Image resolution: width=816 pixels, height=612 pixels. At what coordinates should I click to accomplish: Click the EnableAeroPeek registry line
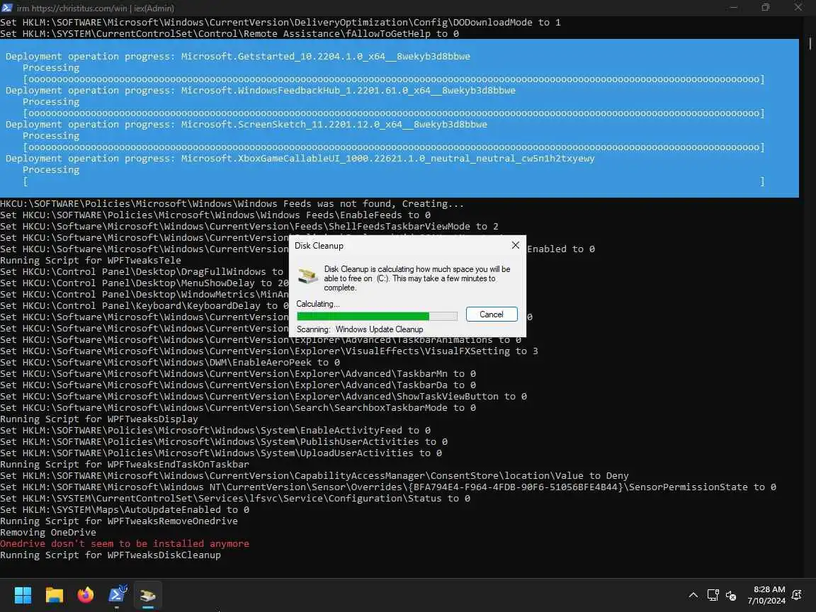click(x=170, y=362)
